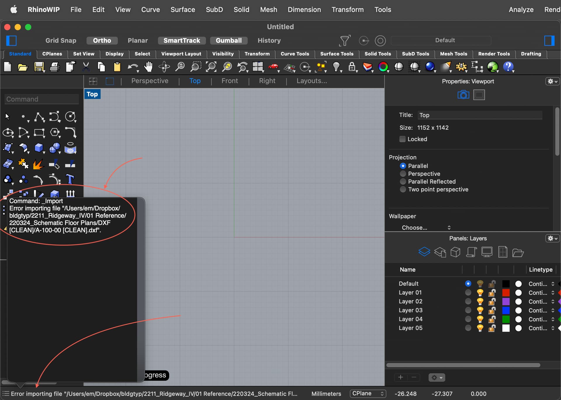Click the Open folder icon
This screenshot has width=561, height=400.
23,67
